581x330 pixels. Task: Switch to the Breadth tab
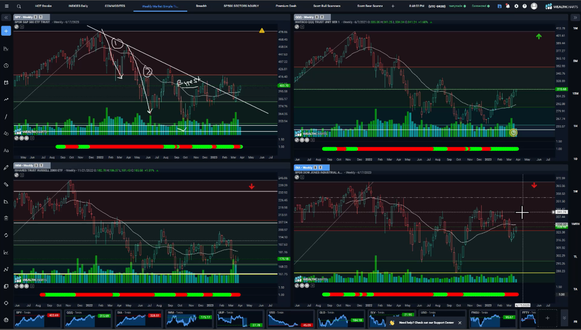[x=201, y=6]
